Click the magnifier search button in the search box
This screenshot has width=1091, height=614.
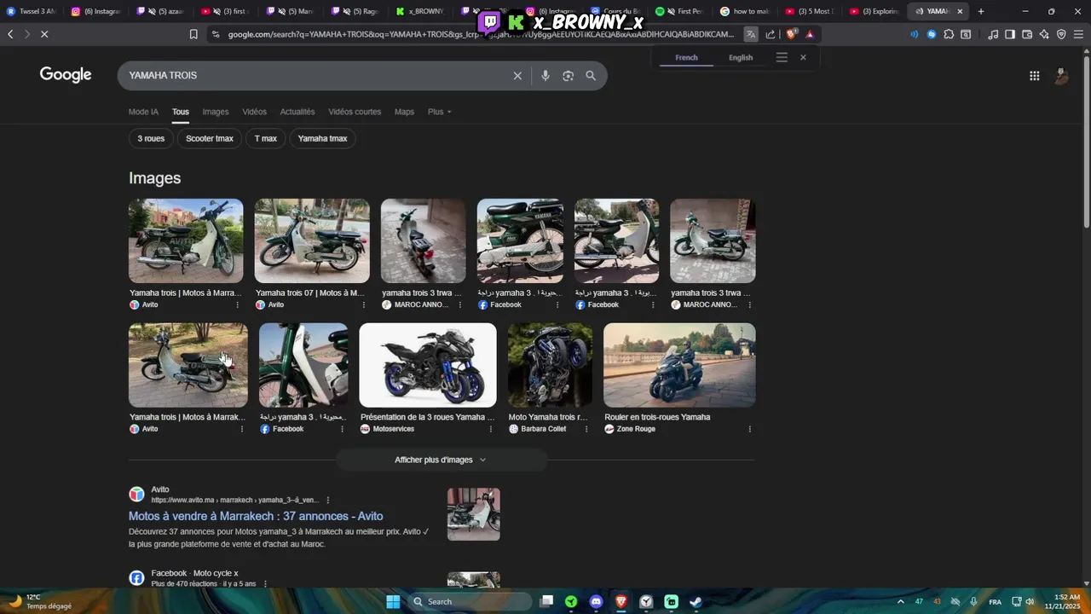pos(591,76)
